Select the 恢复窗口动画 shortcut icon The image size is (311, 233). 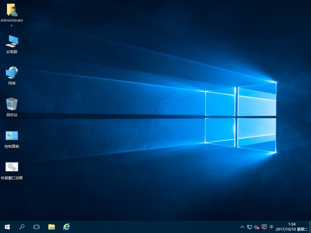coord(12,167)
